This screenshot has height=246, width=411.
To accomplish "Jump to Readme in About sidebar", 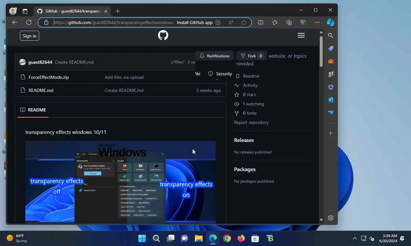I will 247,76.
